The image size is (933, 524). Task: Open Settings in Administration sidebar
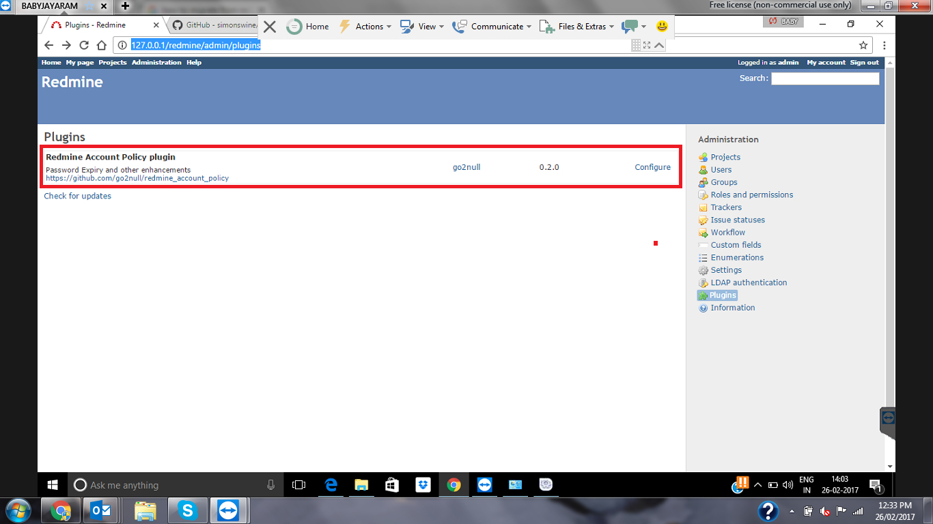[725, 270]
